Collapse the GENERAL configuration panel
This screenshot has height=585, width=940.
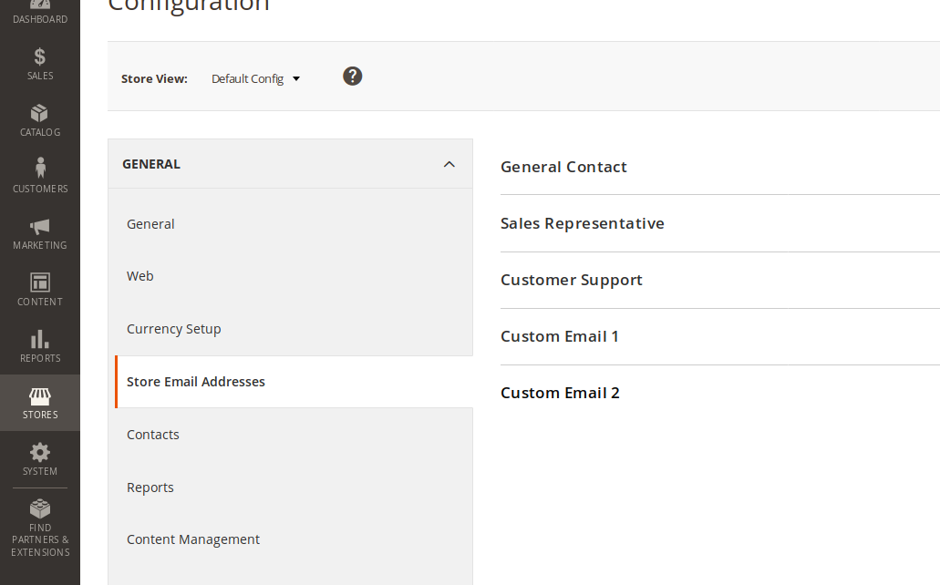(x=449, y=164)
